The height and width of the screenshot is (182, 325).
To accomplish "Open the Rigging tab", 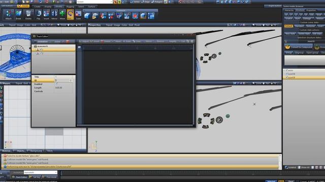I will 70,7.
